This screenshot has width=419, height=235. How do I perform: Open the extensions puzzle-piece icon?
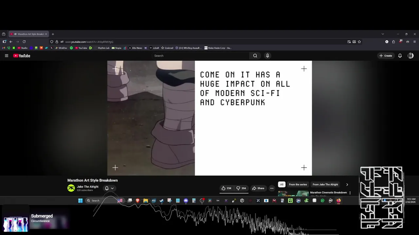tap(393, 42)
